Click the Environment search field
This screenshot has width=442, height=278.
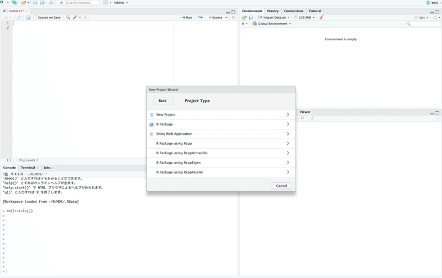(x=422, y=24)
